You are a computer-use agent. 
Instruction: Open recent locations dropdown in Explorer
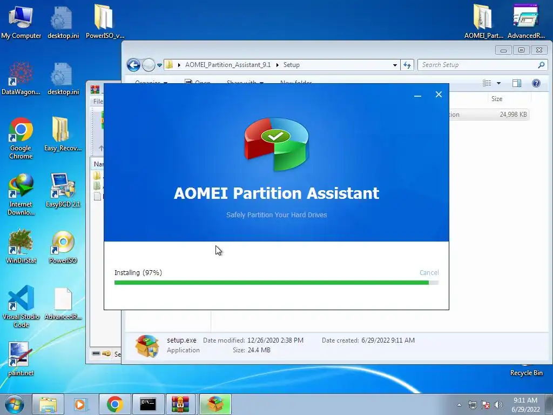(159, 65)
